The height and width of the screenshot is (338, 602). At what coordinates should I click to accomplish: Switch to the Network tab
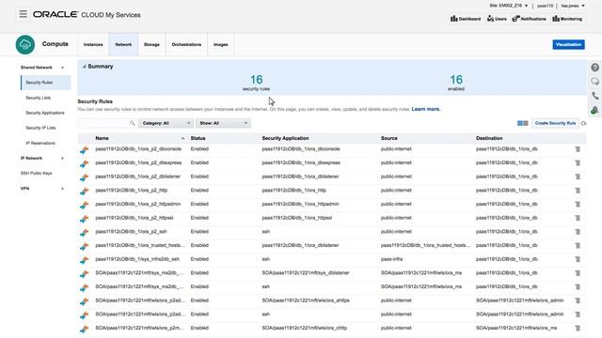coord(123,44)
